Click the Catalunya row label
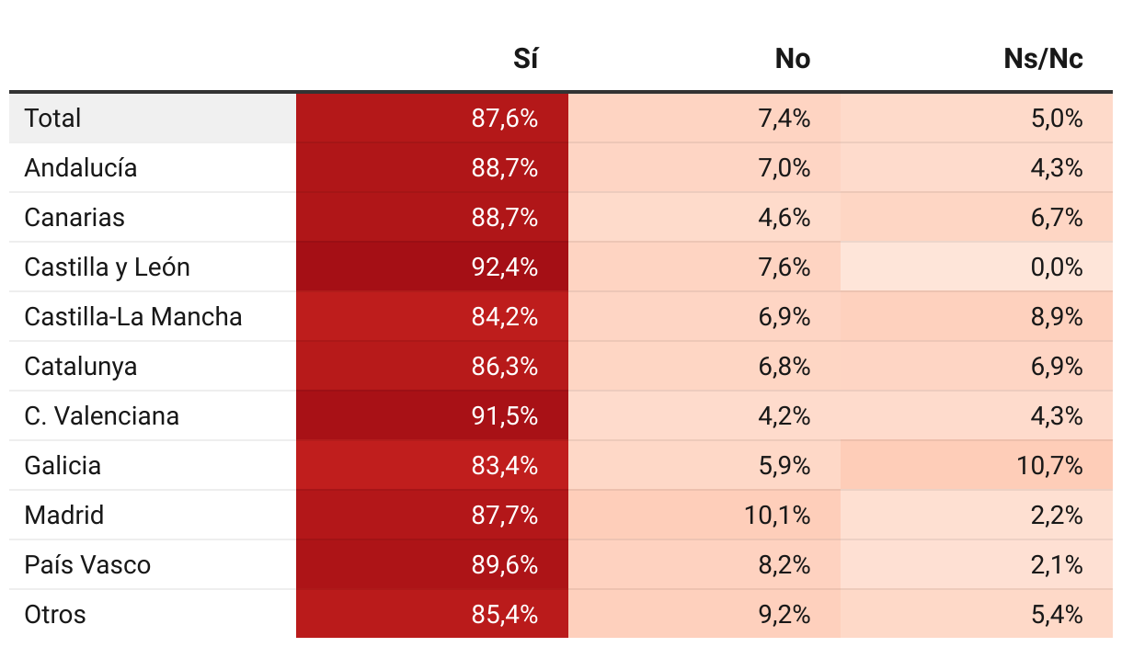The height and width of the screenshot is (647, 1122). tap(81, 366)
